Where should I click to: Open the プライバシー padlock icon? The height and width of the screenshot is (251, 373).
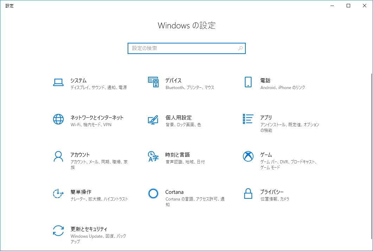pyautogui.click(x=248, y=194)
